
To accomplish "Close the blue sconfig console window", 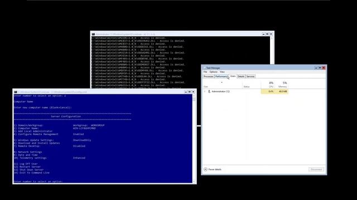I will pyautogui.click(x=194, y=92).
